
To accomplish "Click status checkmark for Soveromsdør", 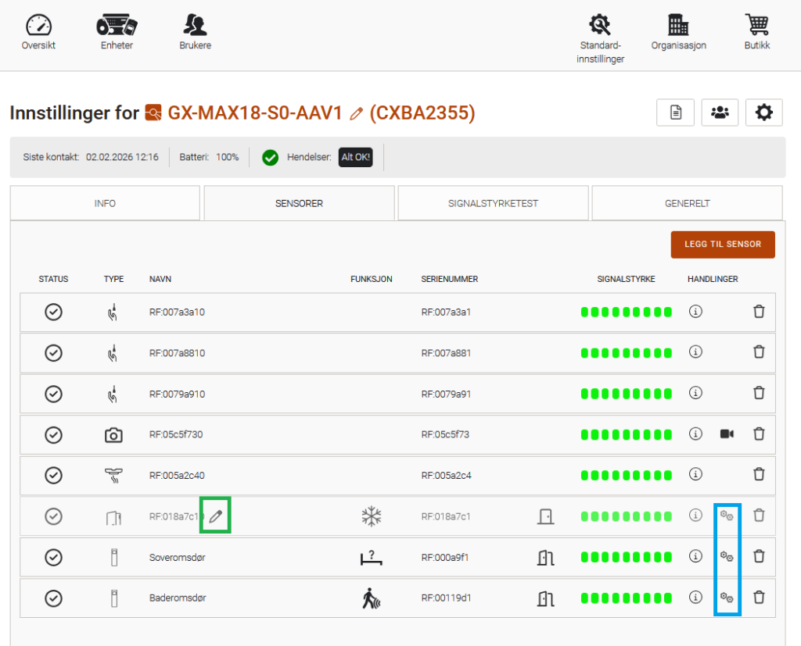I will 53,557.
